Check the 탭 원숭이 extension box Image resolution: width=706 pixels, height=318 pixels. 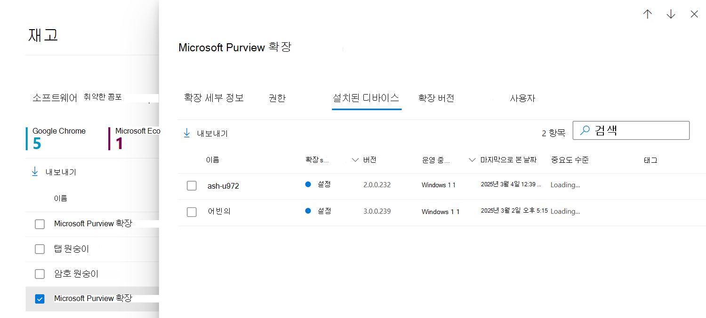(40, 249)
